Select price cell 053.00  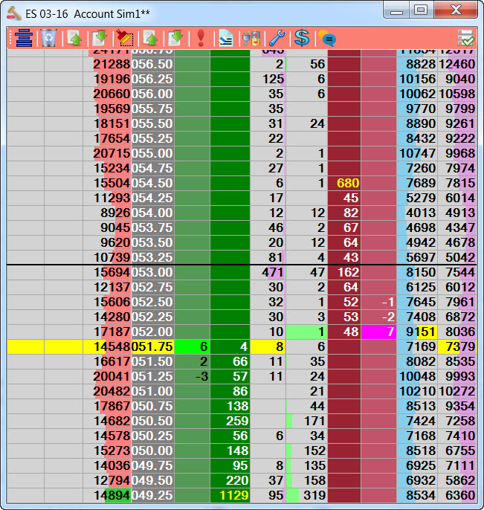click(x=152, y=272)
